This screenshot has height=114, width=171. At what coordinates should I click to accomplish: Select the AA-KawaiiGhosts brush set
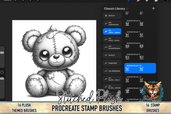112,47
